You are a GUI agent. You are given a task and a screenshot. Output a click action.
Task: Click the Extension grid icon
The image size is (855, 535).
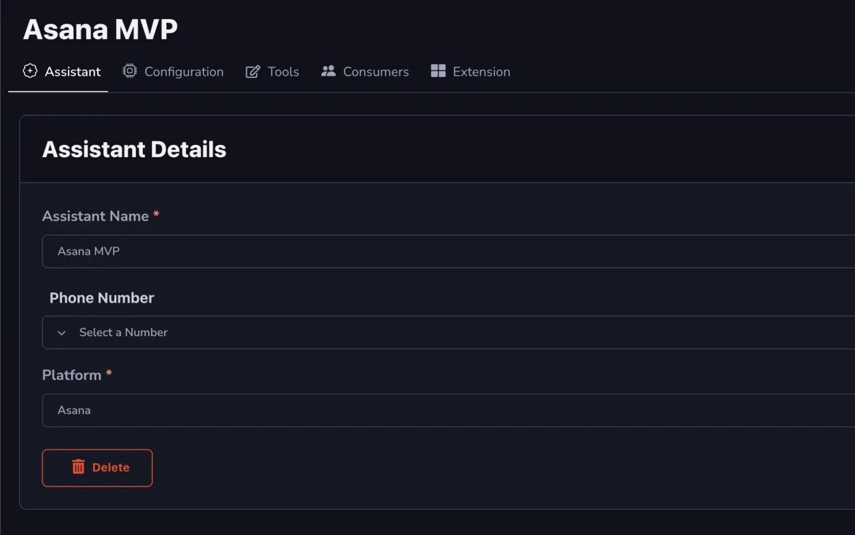click(438, 71)
